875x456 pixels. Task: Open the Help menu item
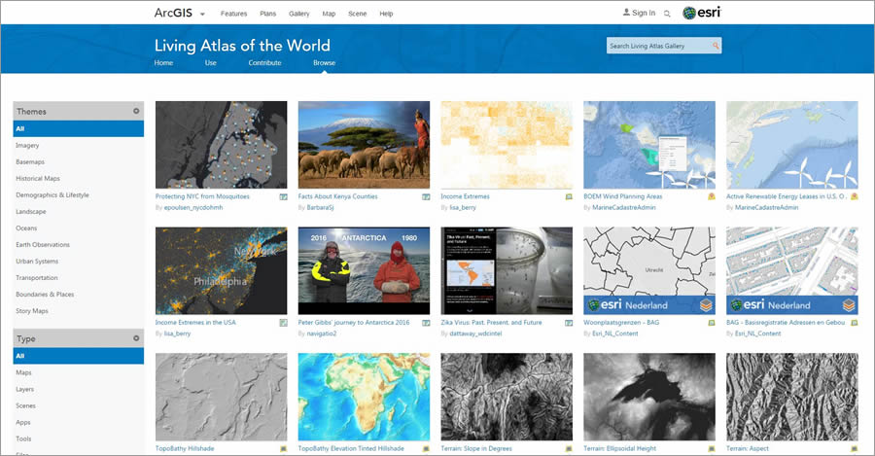pyautogui.click(x=386, y=14)
